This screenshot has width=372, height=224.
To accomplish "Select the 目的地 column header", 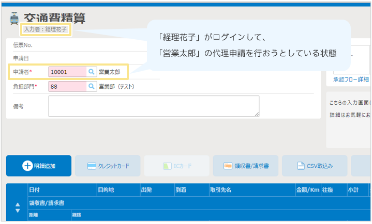I will click(117, 190).
